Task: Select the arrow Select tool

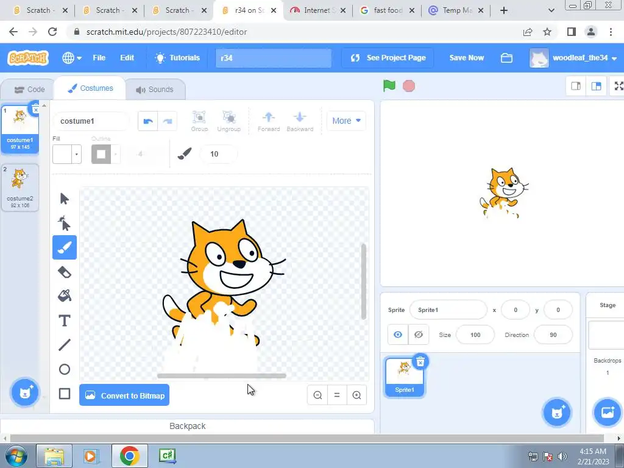Action: point(65,198)
